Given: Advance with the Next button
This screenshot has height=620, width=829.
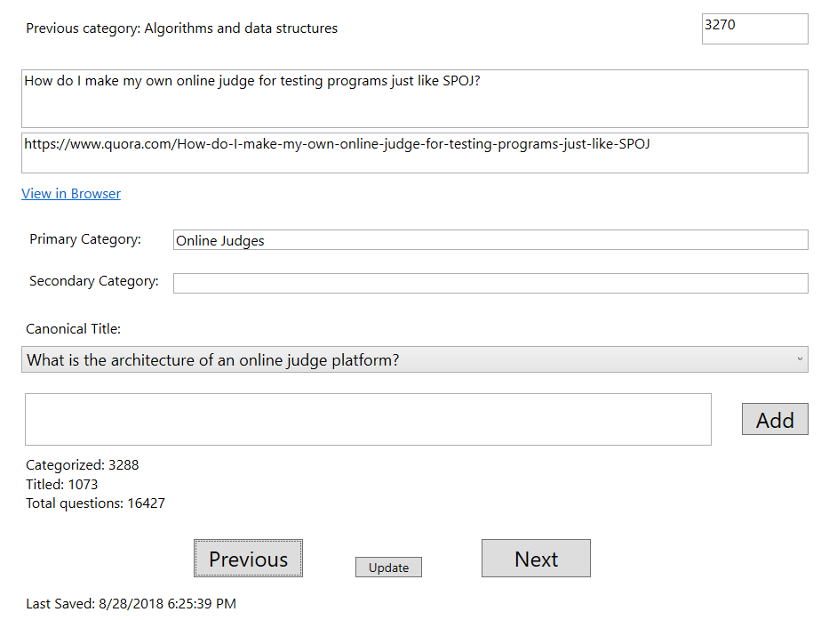Looking at the screenshot, I should click(x=536, y=559).
